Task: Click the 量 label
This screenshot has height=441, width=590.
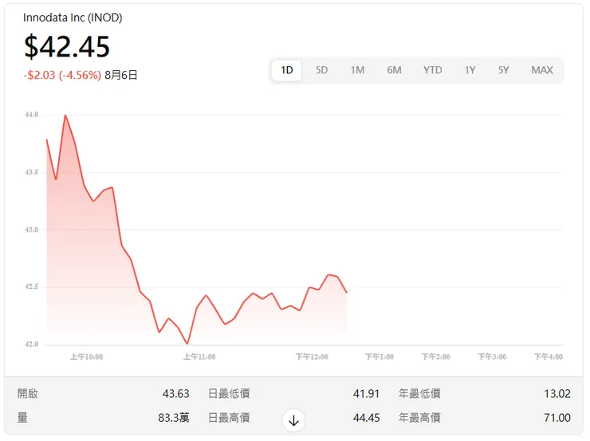Action: [22, 418]
